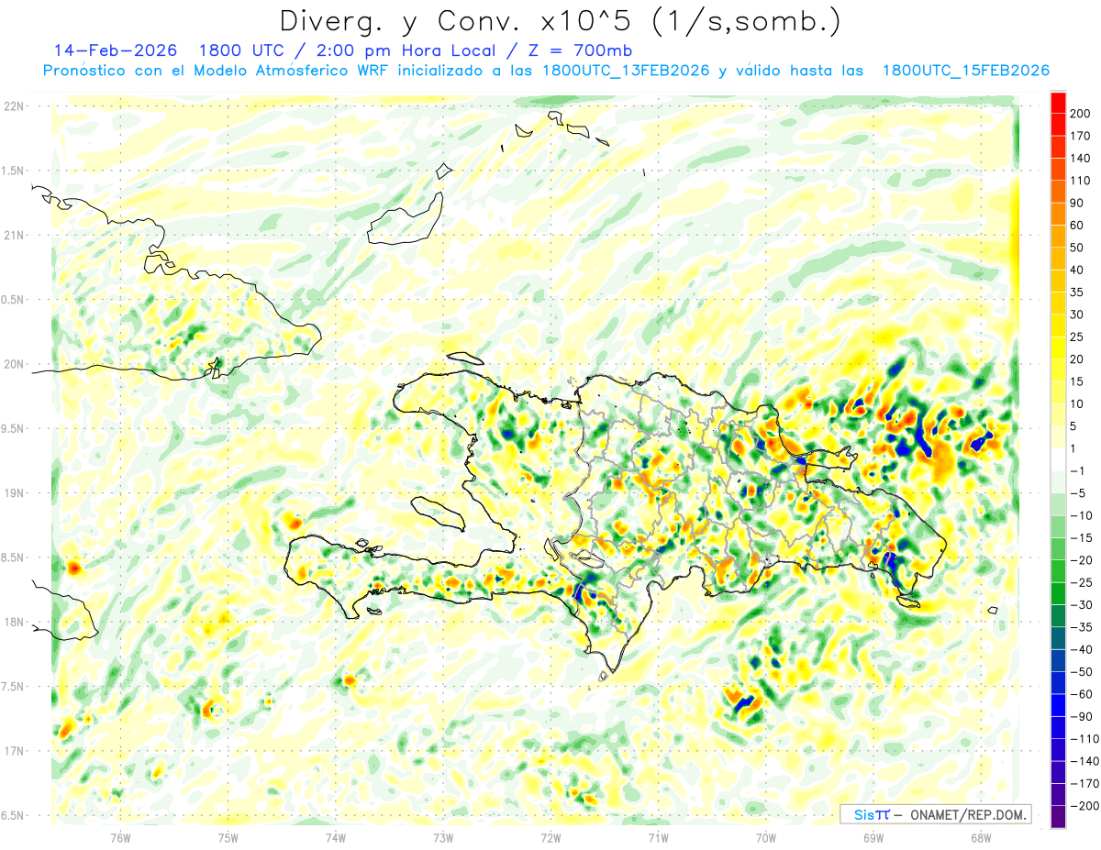Click the dark purple swatch at scale bottom

(1058, 817)
